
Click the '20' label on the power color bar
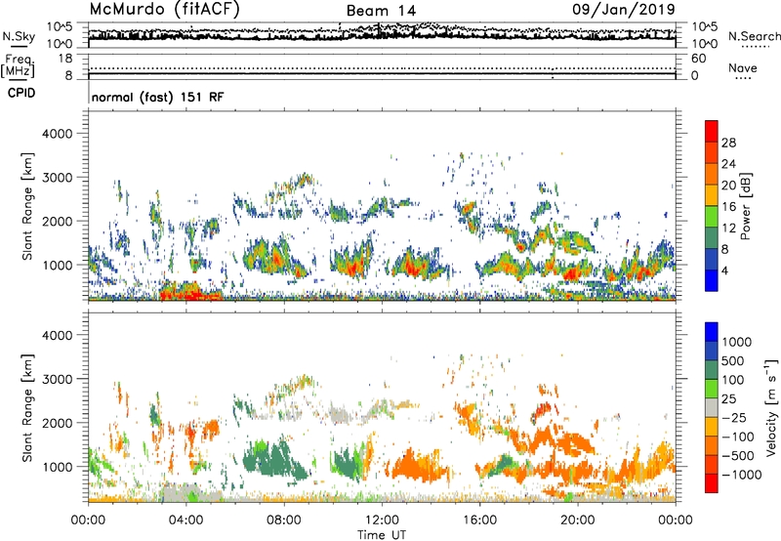(x=728, y=186)
